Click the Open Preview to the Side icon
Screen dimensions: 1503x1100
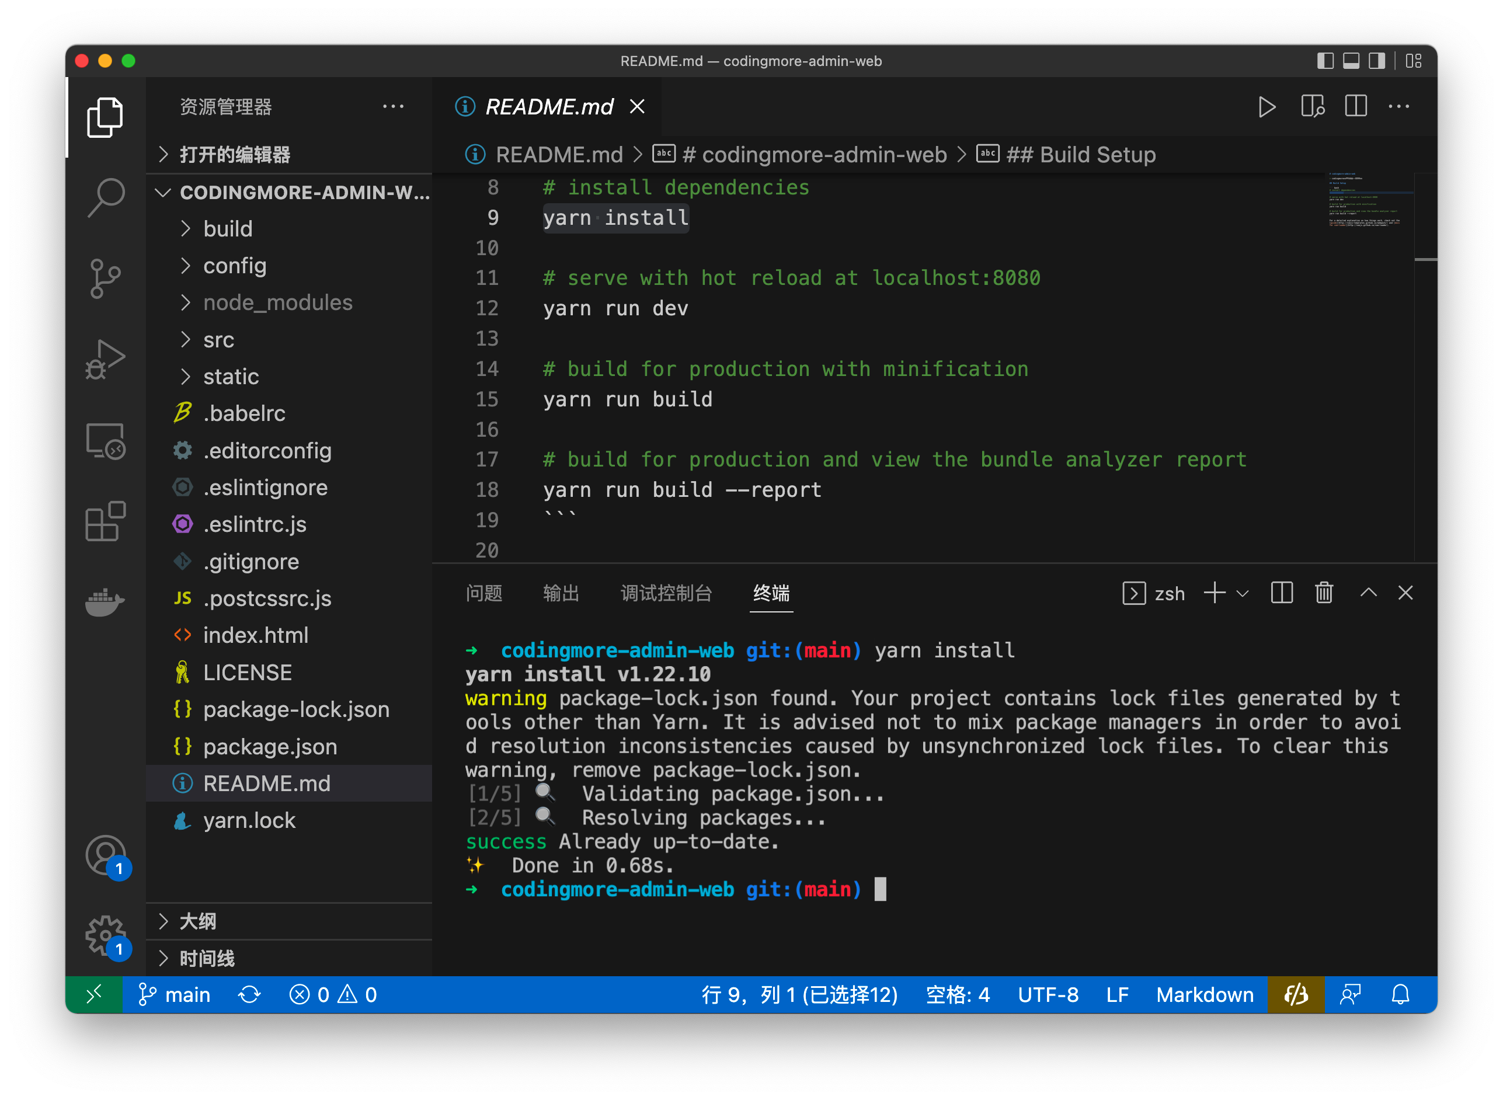(x=1312, y=106)
